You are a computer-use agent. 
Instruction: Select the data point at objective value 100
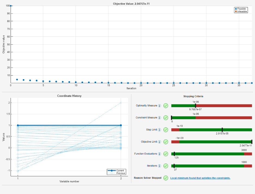click(x=11, y=6)
